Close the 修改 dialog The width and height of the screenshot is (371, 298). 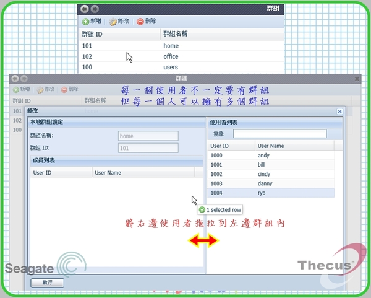pyautogui.click(x=339, y=112)
